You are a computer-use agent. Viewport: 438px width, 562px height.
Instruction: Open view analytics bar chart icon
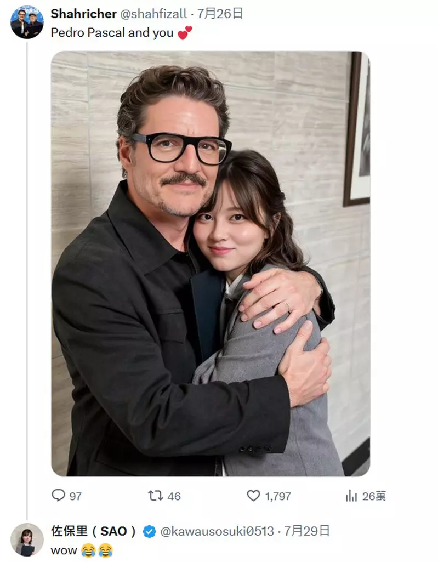tap(351, 496)
